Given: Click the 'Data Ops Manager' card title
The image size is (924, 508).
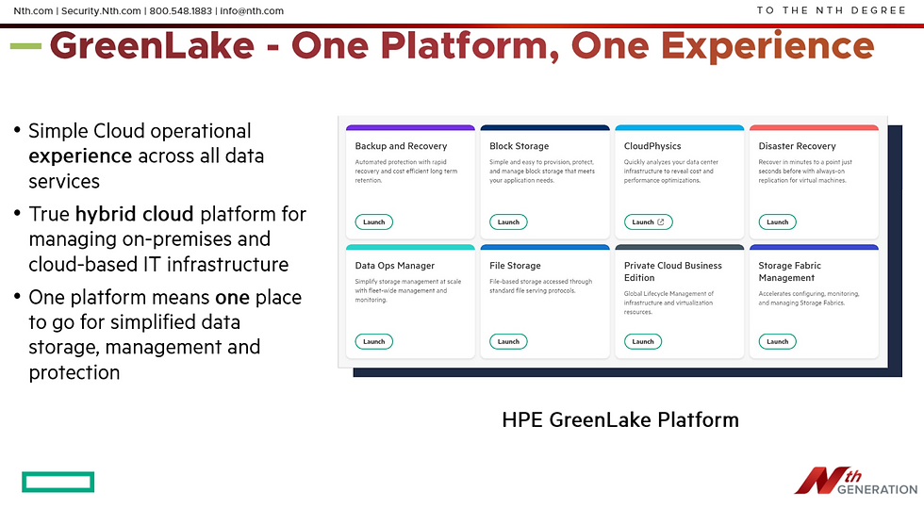Looking at the screenshot, I should 394,266.
